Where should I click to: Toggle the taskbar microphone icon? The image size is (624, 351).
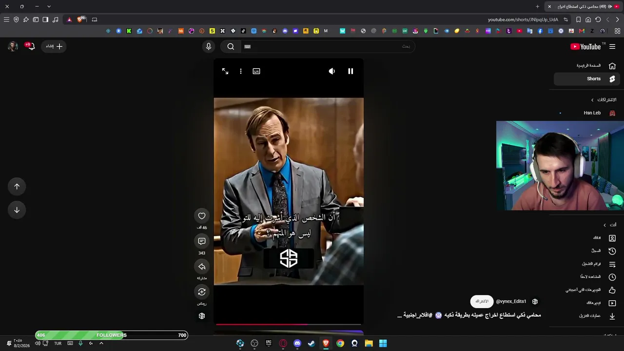pyautogui.click(x=80, y=343)
